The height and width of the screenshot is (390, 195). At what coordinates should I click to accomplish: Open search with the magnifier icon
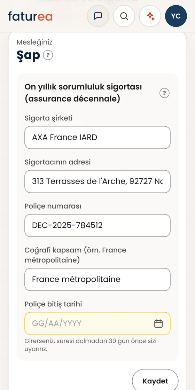(124, 16)
